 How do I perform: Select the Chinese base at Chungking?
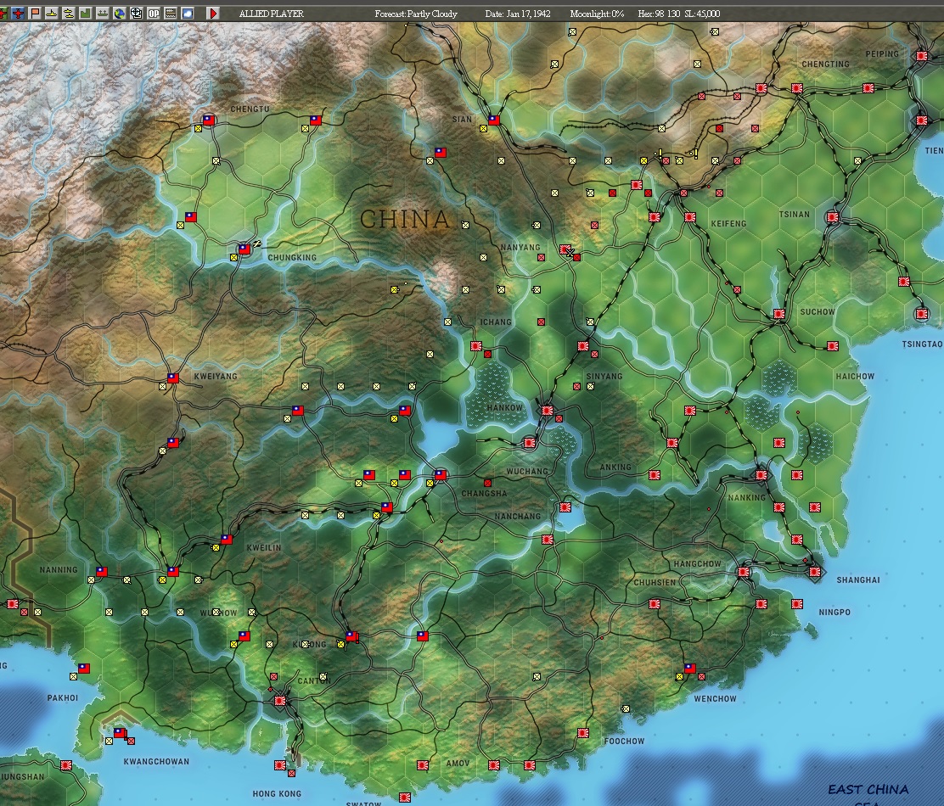(x=244, y=249)
